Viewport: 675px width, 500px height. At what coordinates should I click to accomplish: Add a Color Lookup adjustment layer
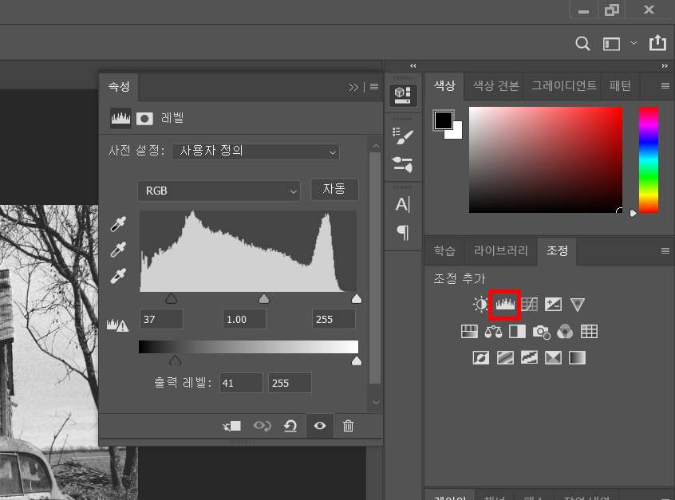589,331
